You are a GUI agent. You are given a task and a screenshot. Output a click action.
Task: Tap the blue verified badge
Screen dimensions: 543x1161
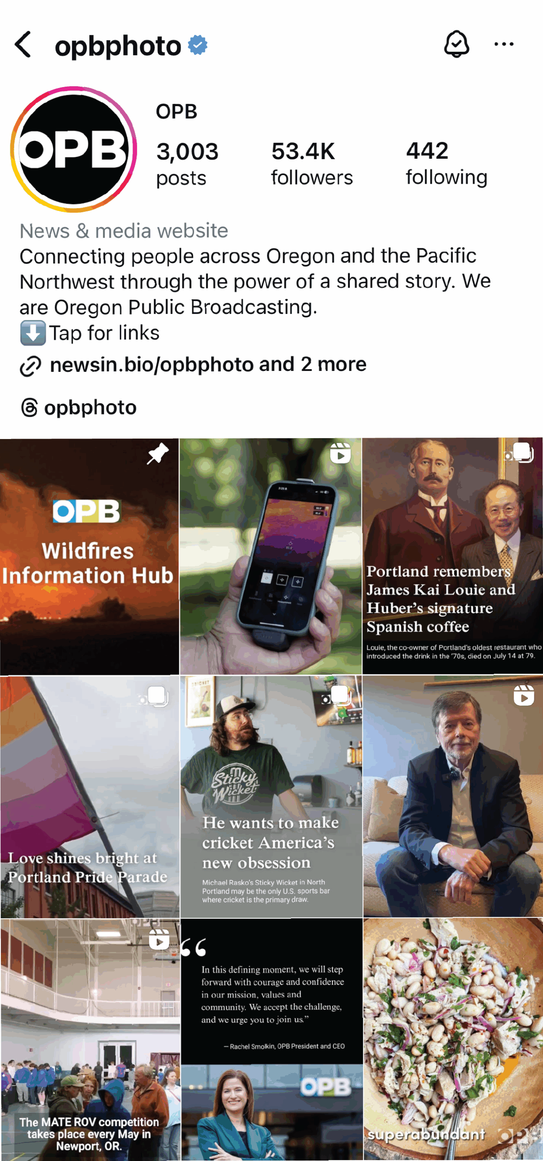(x=198, y=45)
